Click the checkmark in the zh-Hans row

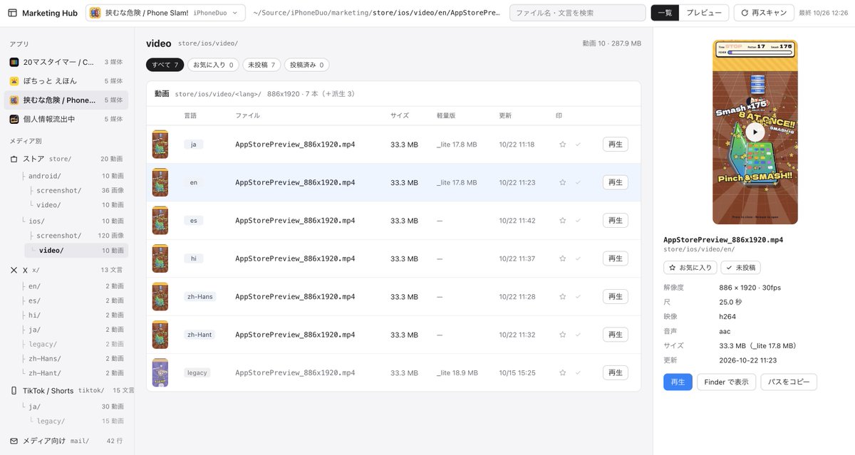[x=578, y=297]
